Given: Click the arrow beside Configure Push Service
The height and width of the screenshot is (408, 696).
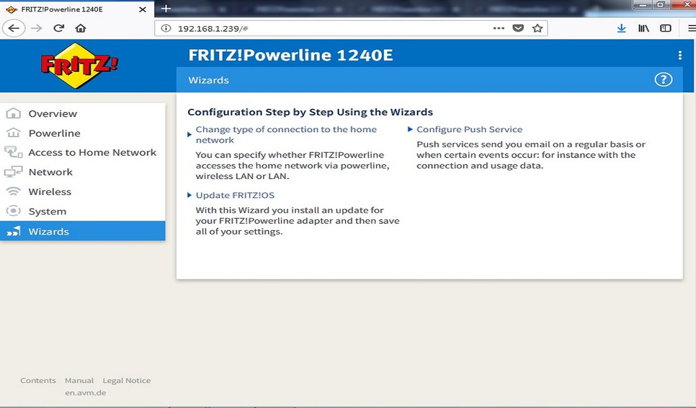Looking at the screenshot, I should click(410, 129).
